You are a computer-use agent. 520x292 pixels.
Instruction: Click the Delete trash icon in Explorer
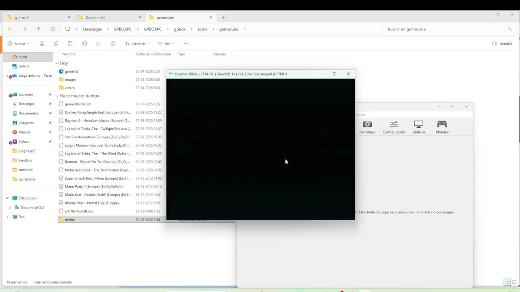click(113, 43)
